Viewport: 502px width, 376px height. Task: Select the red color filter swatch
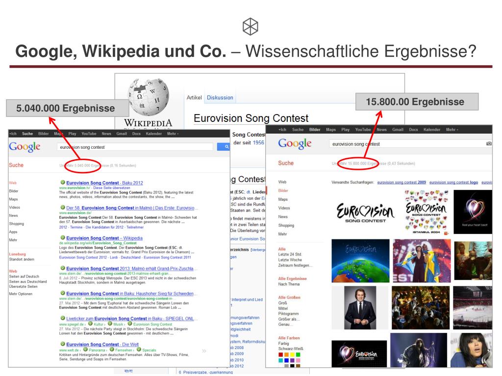pos(281,354)
